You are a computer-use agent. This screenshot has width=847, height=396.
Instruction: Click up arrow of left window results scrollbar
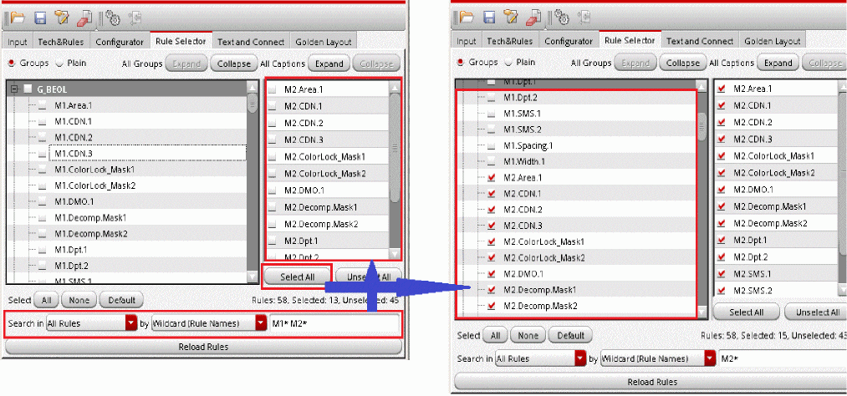click(395, 88)
